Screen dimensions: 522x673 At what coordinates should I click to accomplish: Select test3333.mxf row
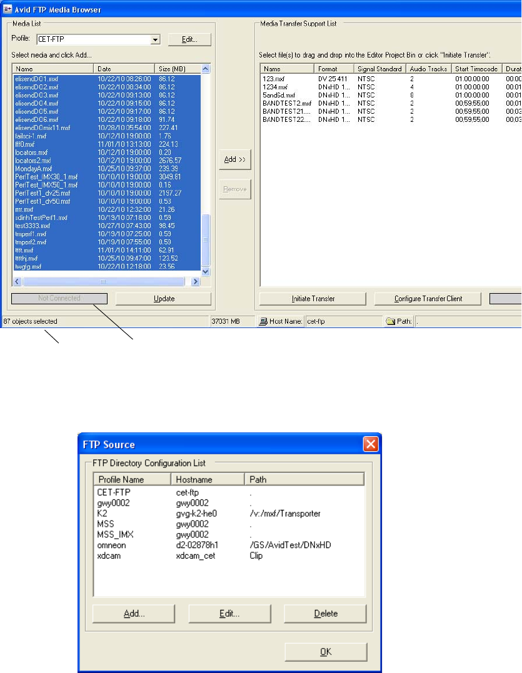tap(106, 226)
